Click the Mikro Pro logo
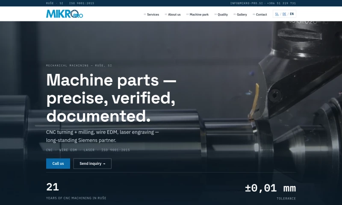 click(x=65, y=14)
